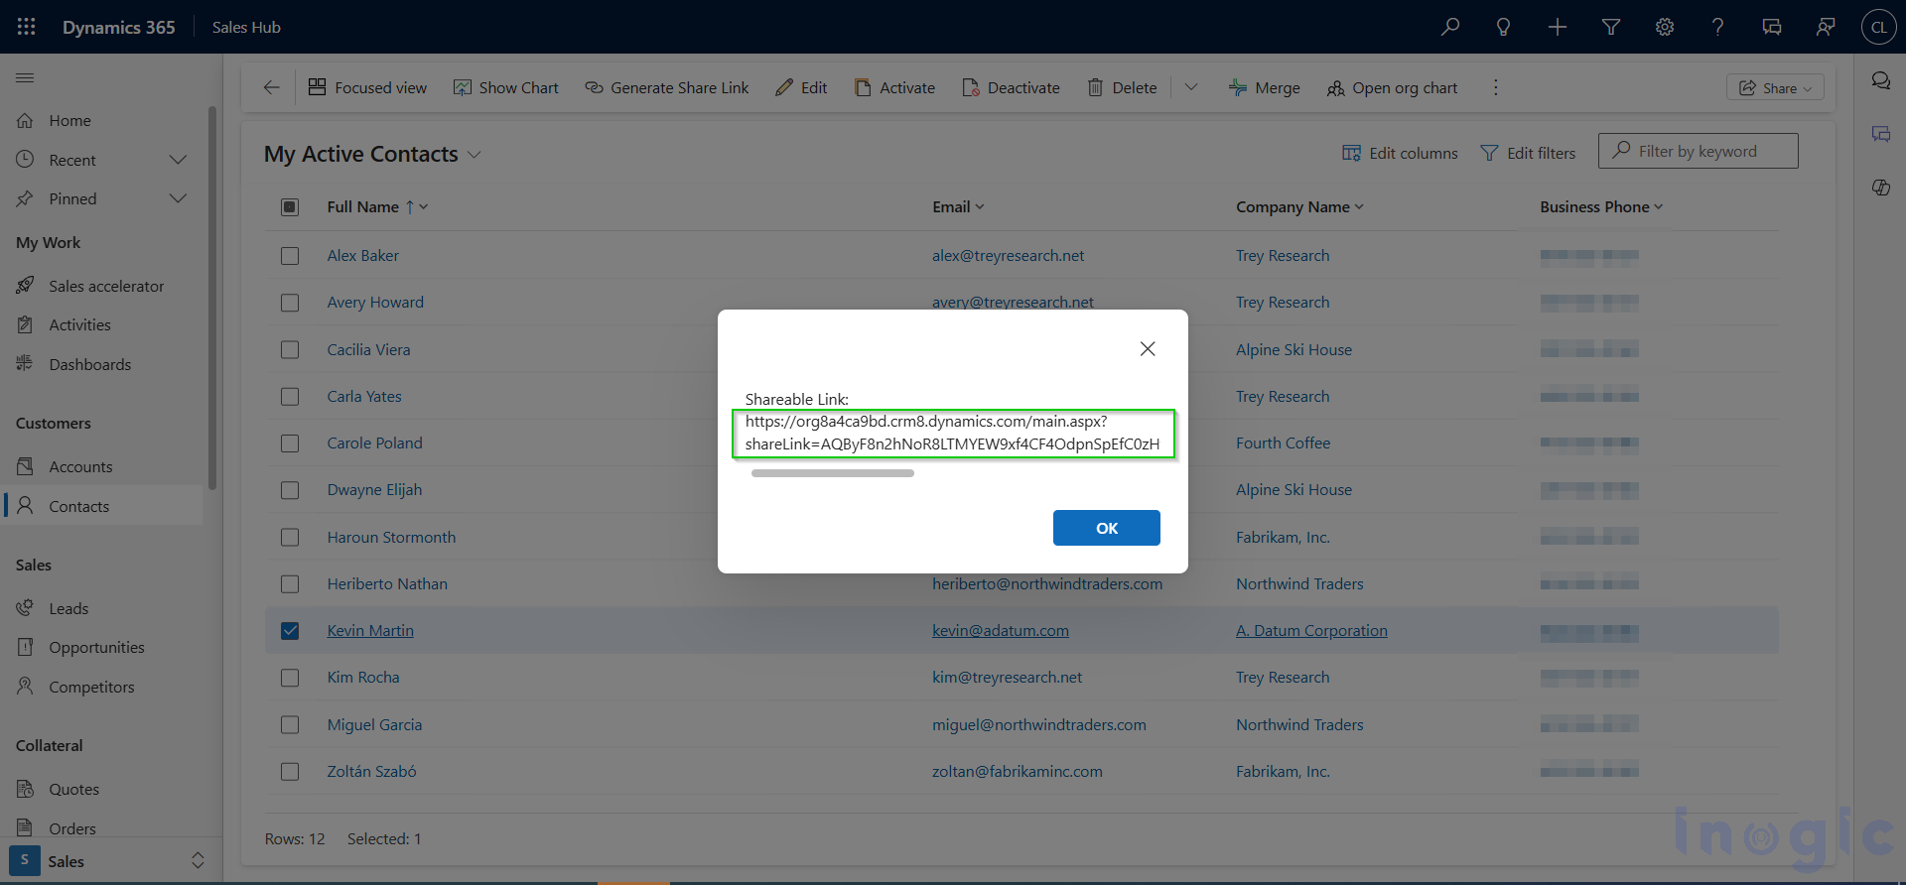1906x885 pixels.
Task: Check the Avery Howard row checkbox
Action: click(x=290, y=303)
